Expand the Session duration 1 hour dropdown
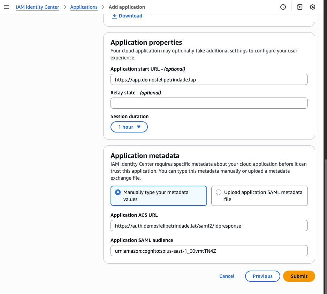Viewport: 327px width, 294px height. pyautogui.click(x=129, y=127)
